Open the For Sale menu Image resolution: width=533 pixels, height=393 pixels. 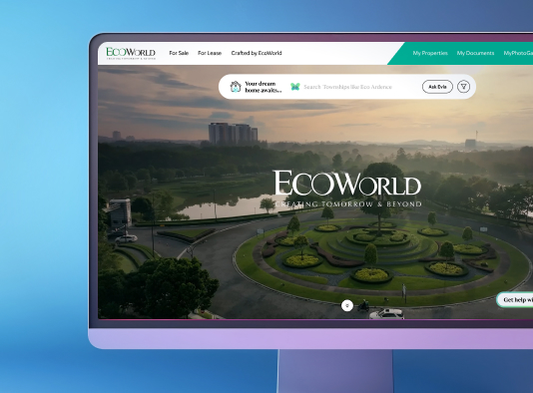[x=179, y=53]
